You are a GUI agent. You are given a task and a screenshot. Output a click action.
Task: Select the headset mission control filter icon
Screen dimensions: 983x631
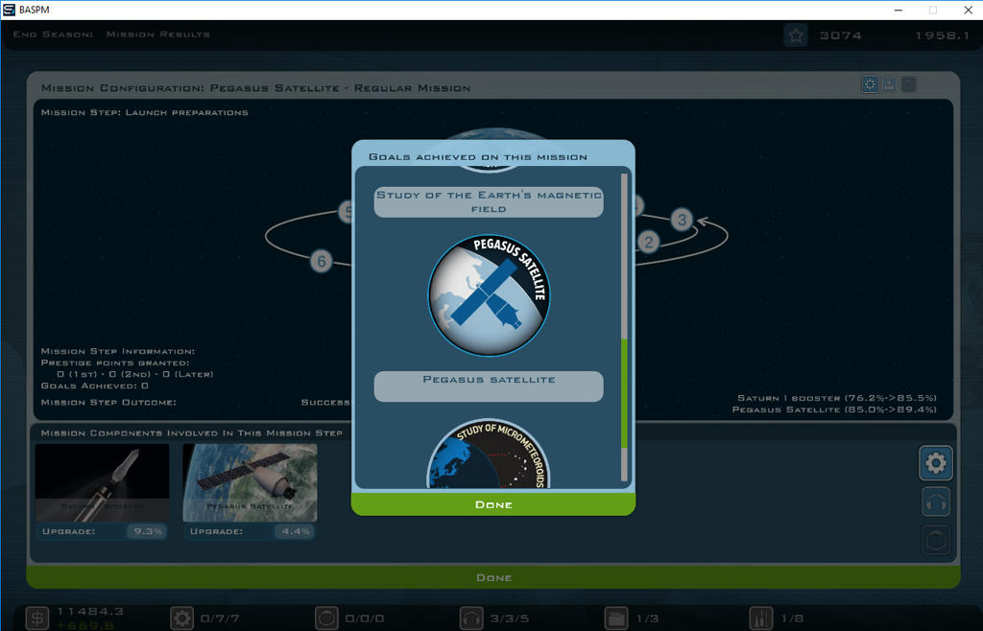(x=935, y=502)
